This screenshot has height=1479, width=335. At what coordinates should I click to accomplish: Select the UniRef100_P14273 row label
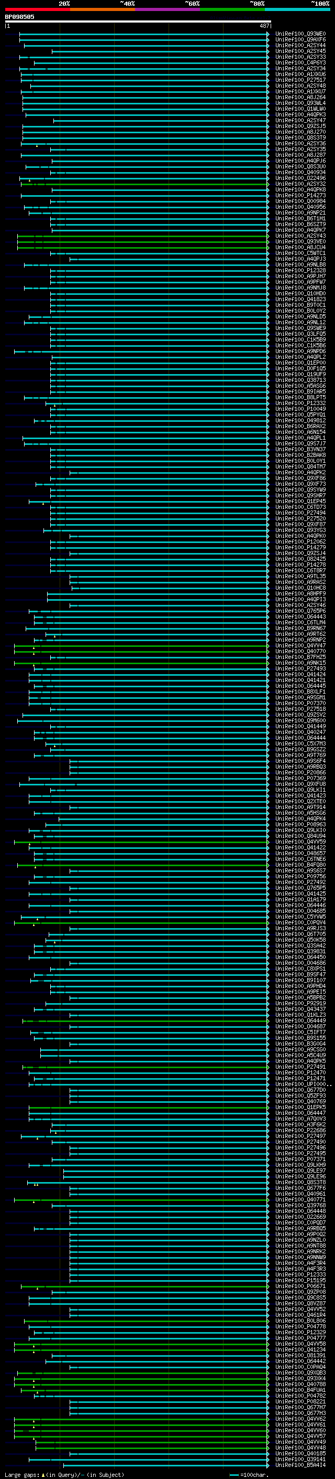click(x=300, y=195)
